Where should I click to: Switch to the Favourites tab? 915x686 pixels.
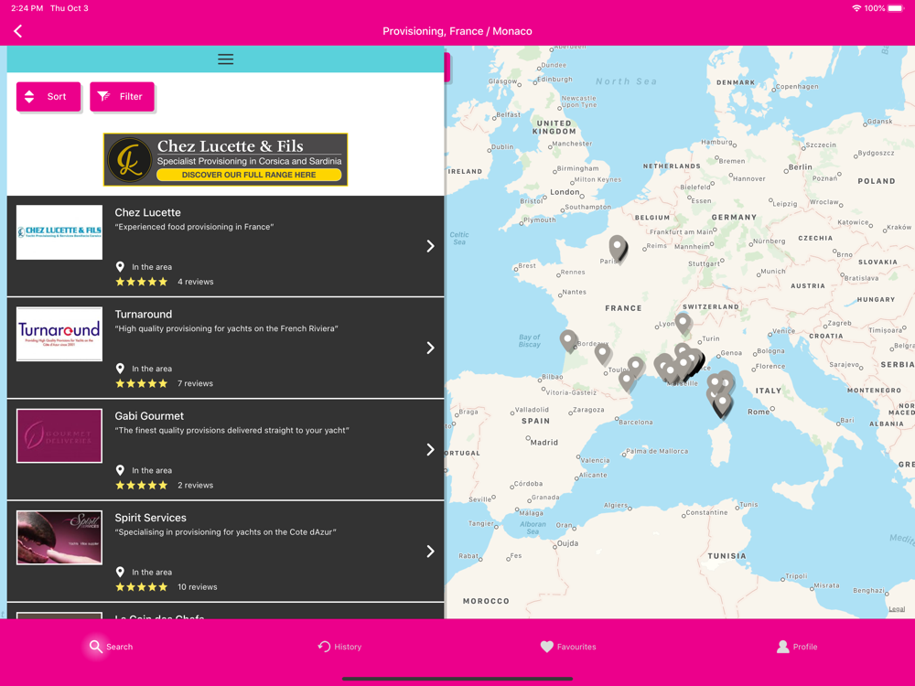(x=568, y=647)
